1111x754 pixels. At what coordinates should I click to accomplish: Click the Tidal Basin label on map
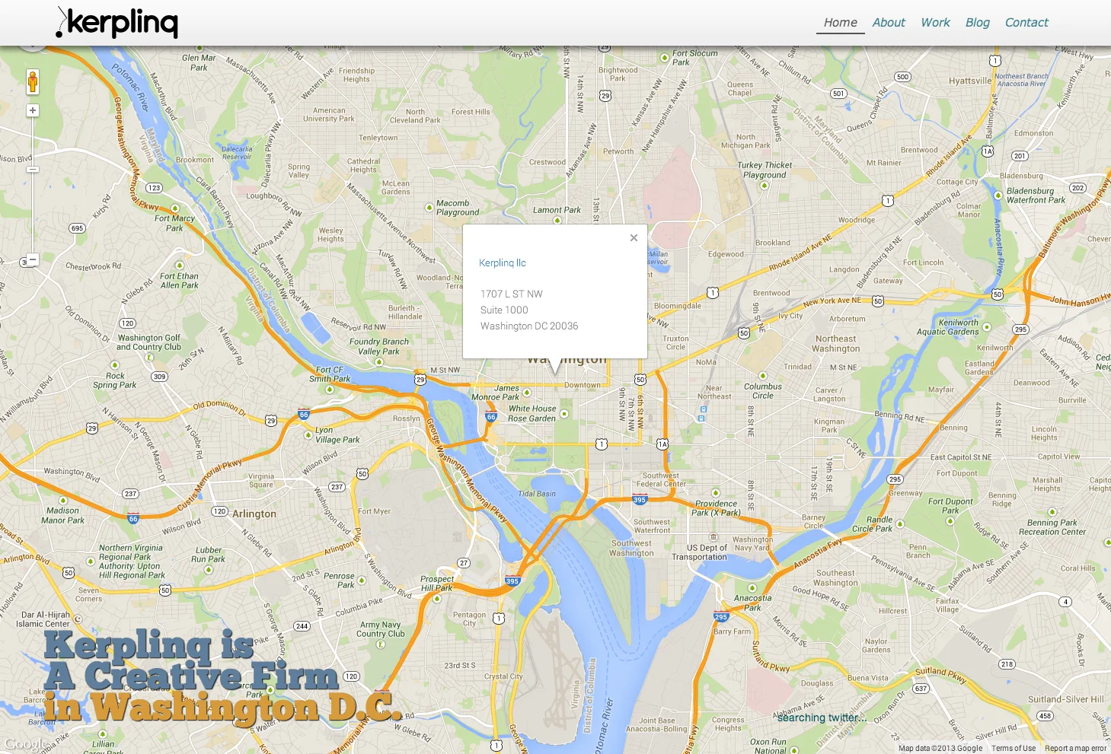(x=537, y=494)
